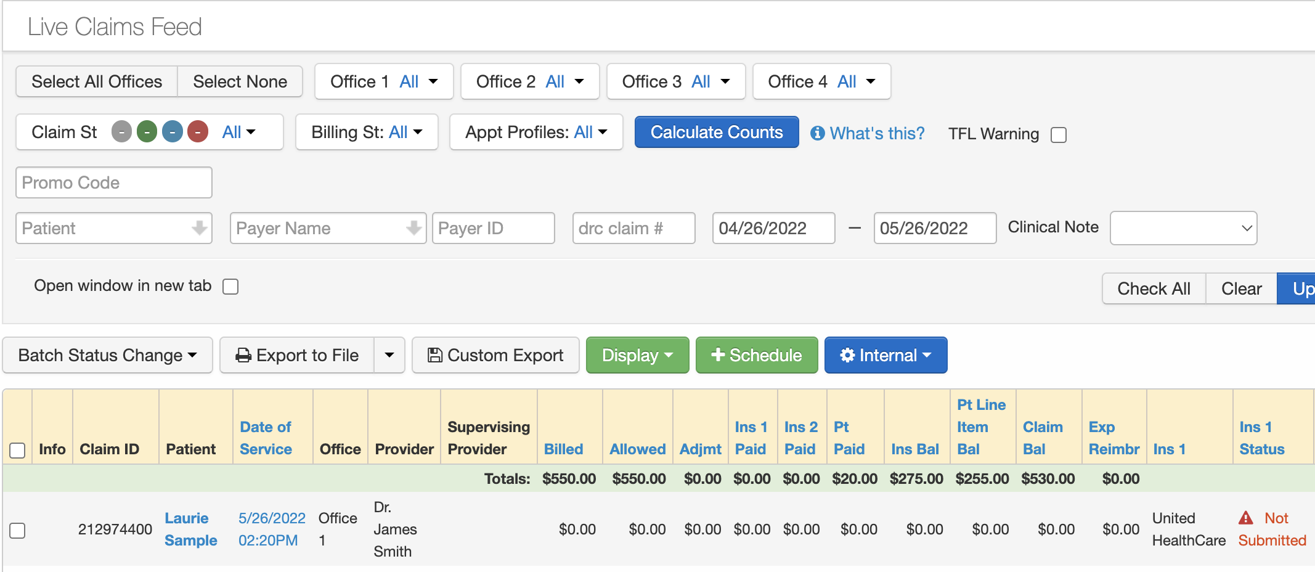Click the $275.00 Ins Bal total
Image resolution: width=1315 pixels, height=572 pixels.
point(916,478)
